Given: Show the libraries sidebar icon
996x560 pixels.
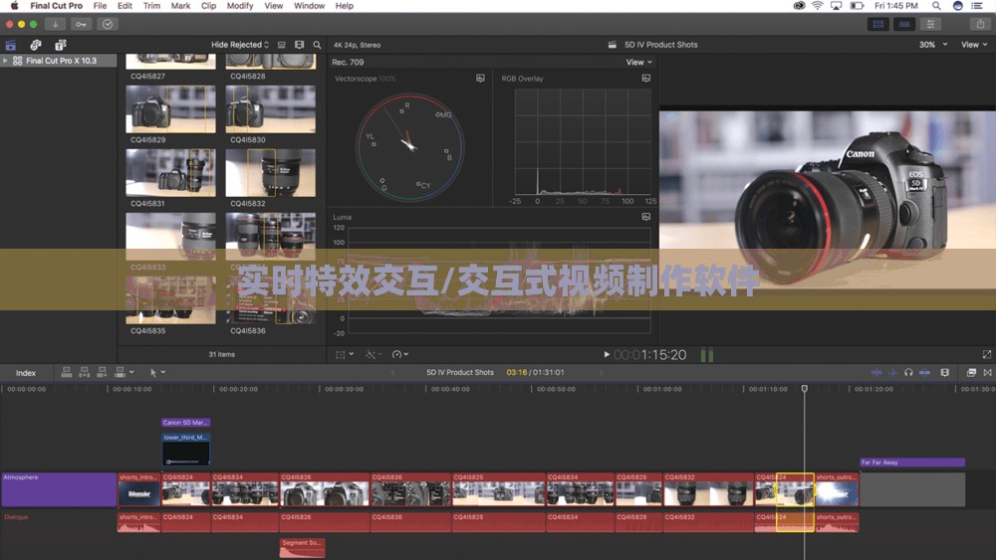Looking at the screenshot, I should coord(11,45).
